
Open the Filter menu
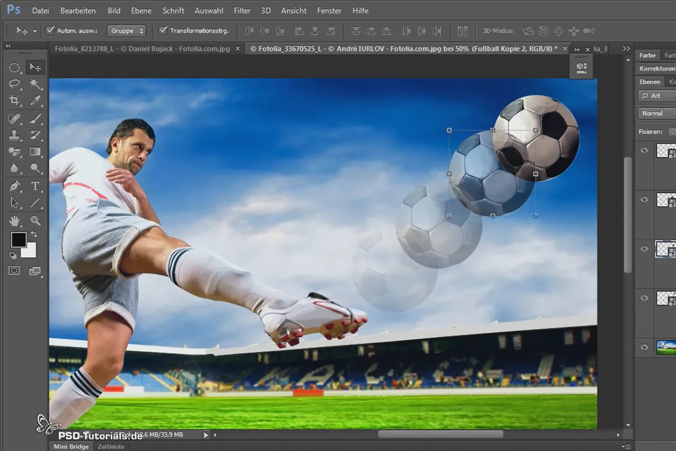242,10
